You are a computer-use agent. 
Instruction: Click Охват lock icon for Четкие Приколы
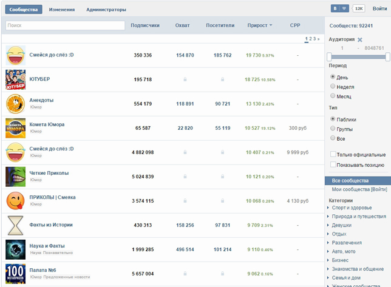(185, 177)
